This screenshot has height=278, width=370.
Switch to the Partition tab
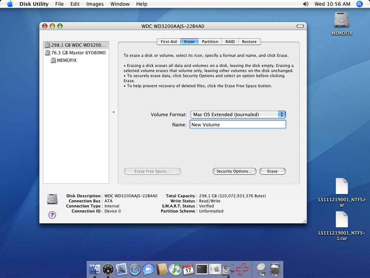click(210, 42)
